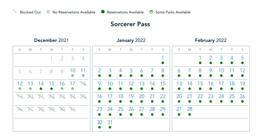Pick January 31 on the calendar
The width and height of the screenshot is (261, 139).
110,122
